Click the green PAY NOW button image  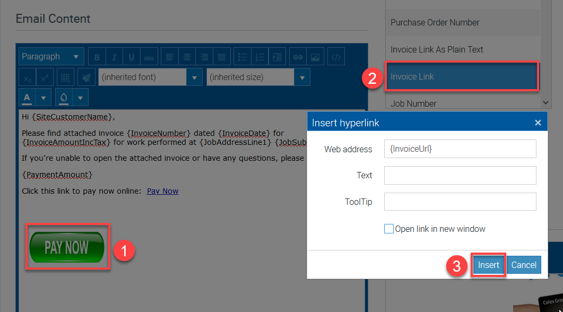pyautogui.click(x=67, y=247)
